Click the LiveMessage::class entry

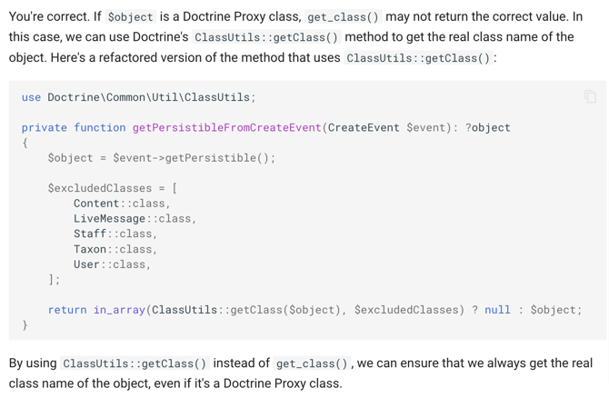135,219
